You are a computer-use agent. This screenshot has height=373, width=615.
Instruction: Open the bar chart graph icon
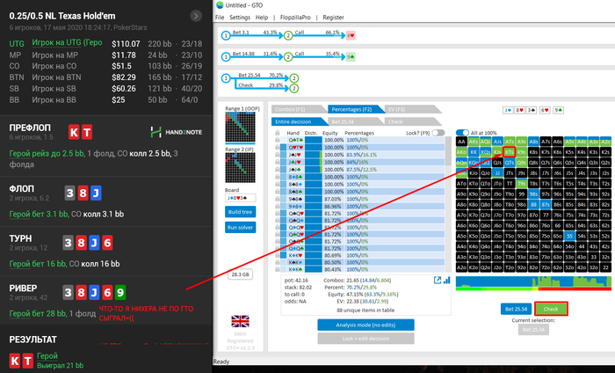446,281
